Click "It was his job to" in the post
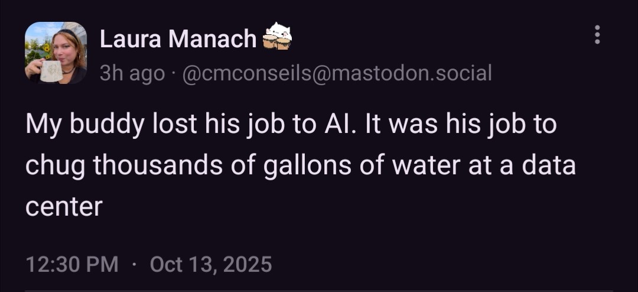This screenshot has width=638, height=292. pyautogui.click(x=458, y=126)
